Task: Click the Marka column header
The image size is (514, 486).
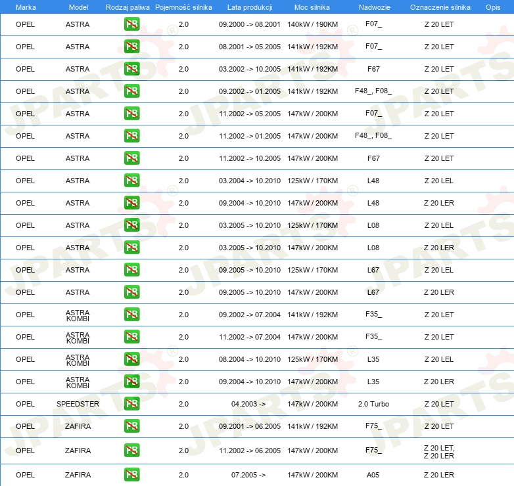Action: pyautogui.click(x=26, y=7)
